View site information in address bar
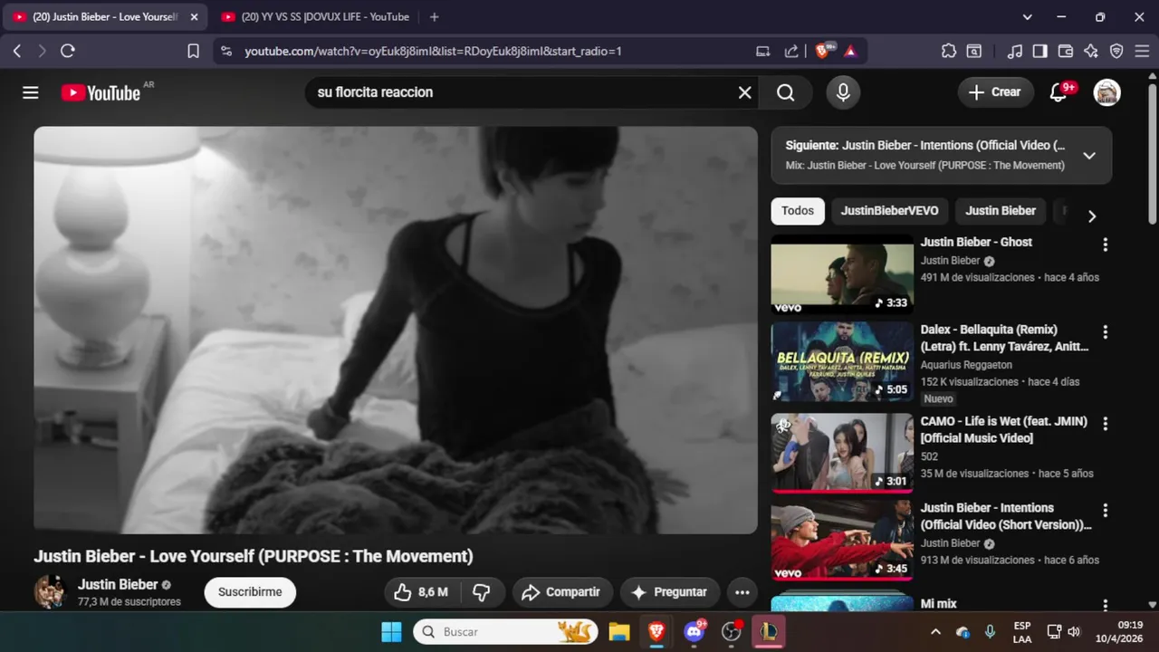The height and width of the screenshot is (652, 1159). tap(225, 52)
